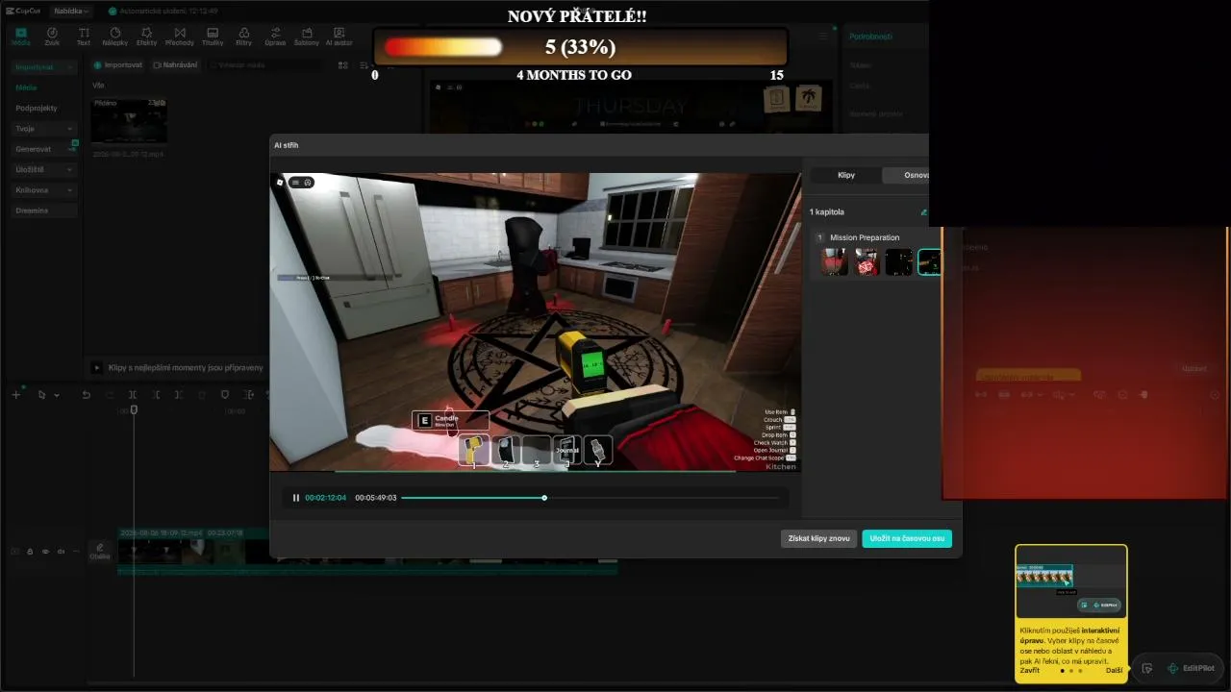Select the video clip on the timeline
The width and height of the screenshot is (1231, 692).
[x=367, y=552]
